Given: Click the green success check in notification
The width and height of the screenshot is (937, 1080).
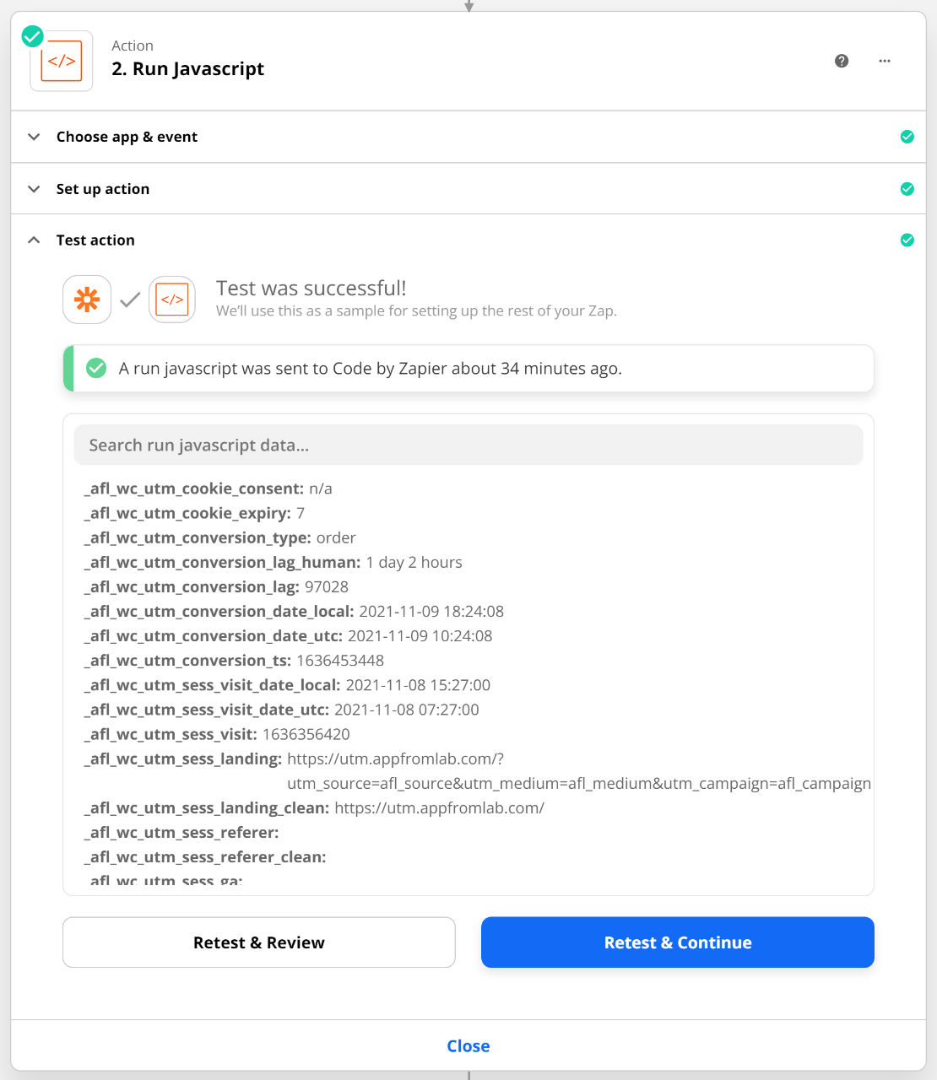Looking at the screenshot, I should point(97,368).
